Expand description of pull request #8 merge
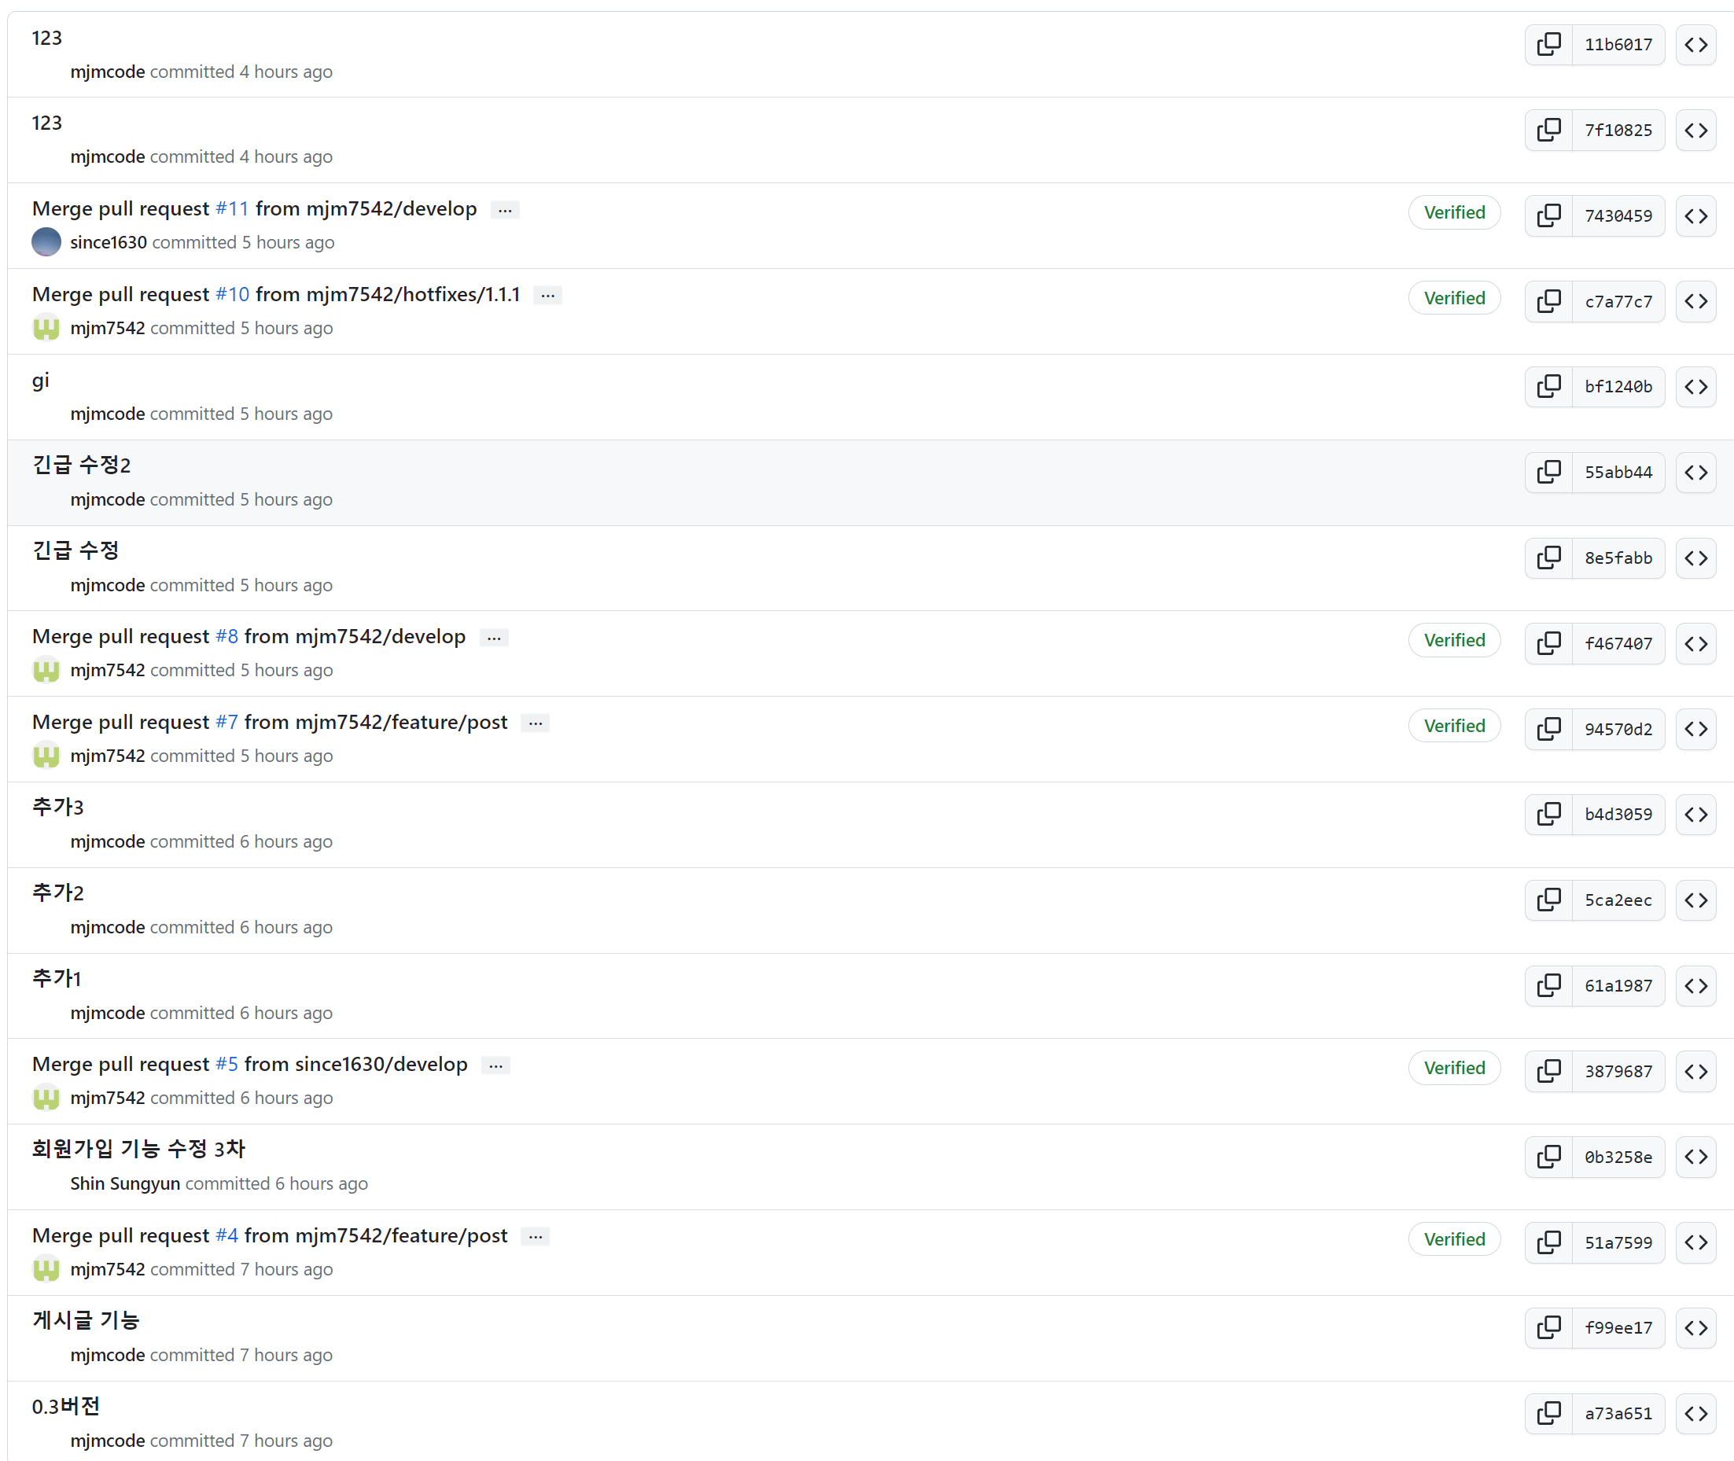The width and height of the screenshot is (1734, 1461). tap(495, 638)
